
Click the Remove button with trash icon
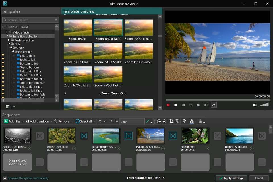tap(62, 121)
